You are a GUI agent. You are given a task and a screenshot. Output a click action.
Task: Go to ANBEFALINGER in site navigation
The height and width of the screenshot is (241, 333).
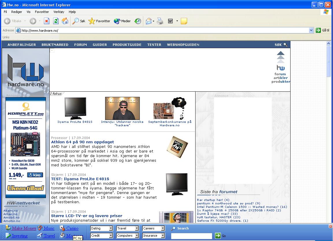(22, 45)
